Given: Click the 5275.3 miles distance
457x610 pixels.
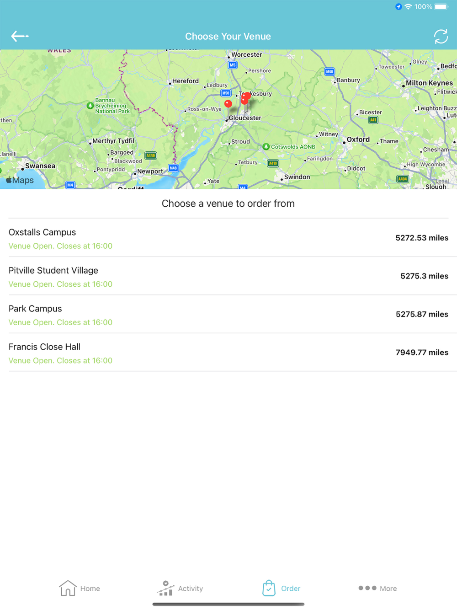Looking at the screenshot, I should pos(425,276).
